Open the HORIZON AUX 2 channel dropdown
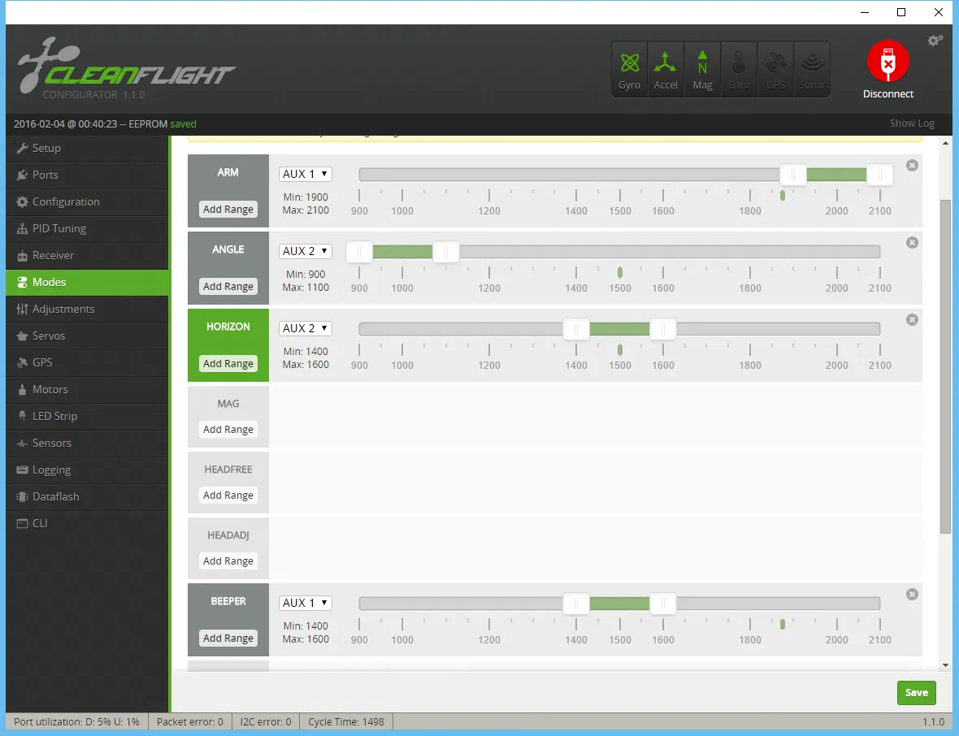 306,328
